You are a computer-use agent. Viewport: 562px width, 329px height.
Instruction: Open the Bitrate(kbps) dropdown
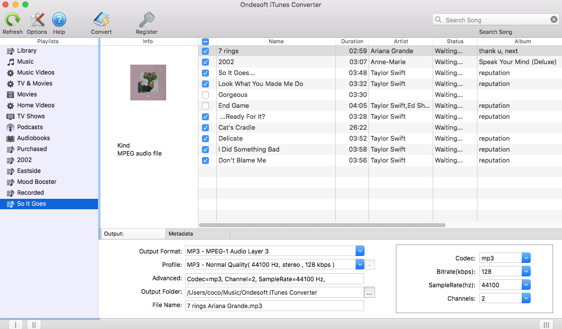[x=526, y=271]
